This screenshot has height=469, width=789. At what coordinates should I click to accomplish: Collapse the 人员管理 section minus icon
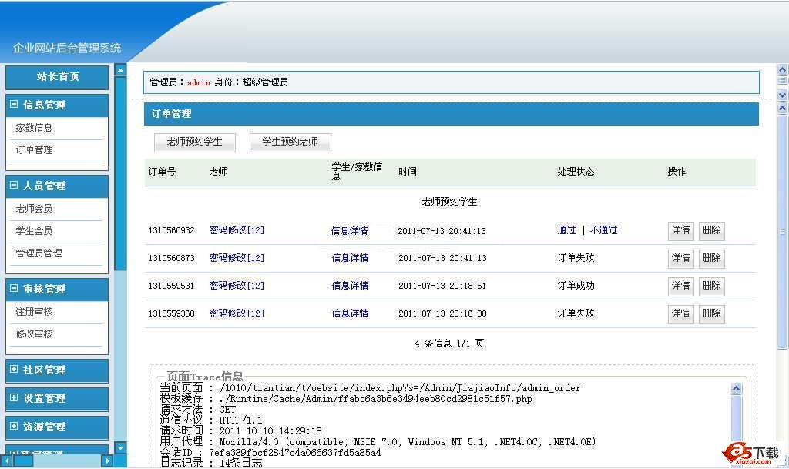(x=14, y=186)
